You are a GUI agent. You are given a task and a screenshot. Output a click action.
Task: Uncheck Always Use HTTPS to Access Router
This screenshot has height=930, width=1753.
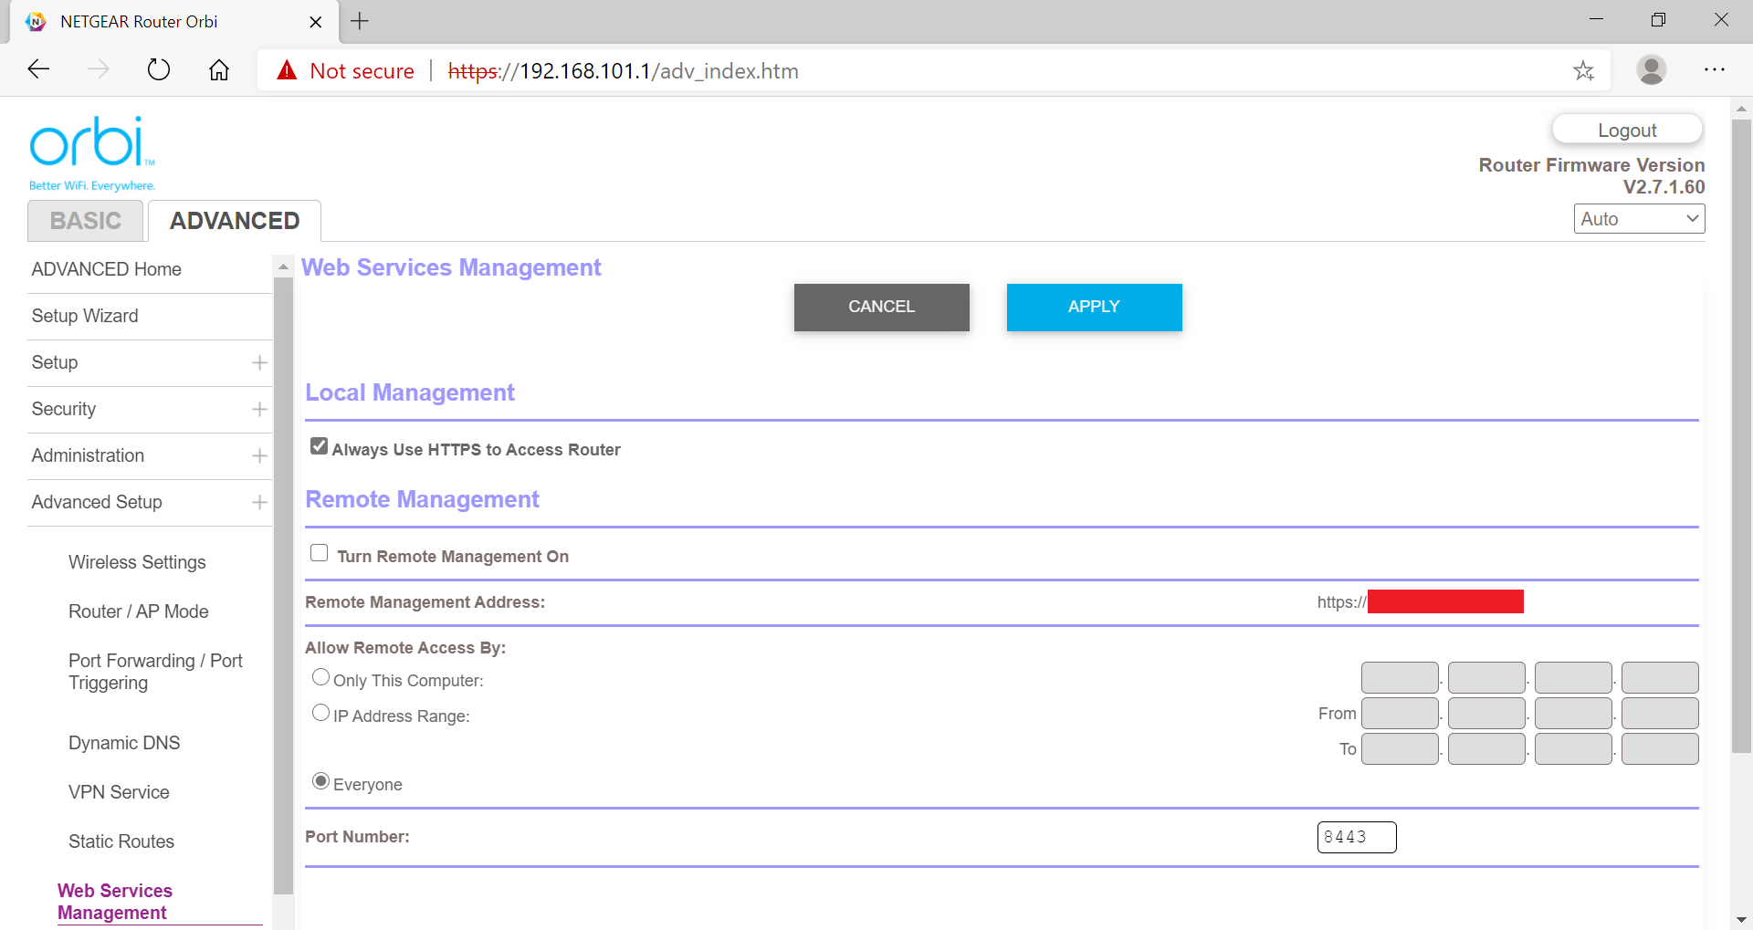(319, 446)
